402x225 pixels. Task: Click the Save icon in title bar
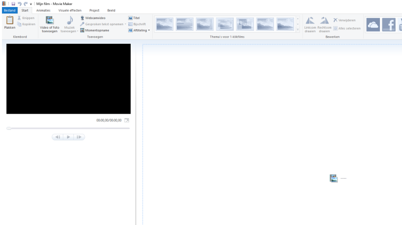coord(13,4)
